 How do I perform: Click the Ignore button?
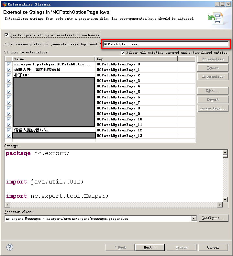213,68
